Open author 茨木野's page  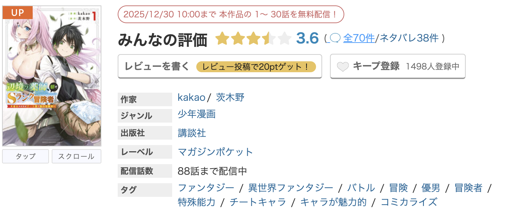(230, 98)
